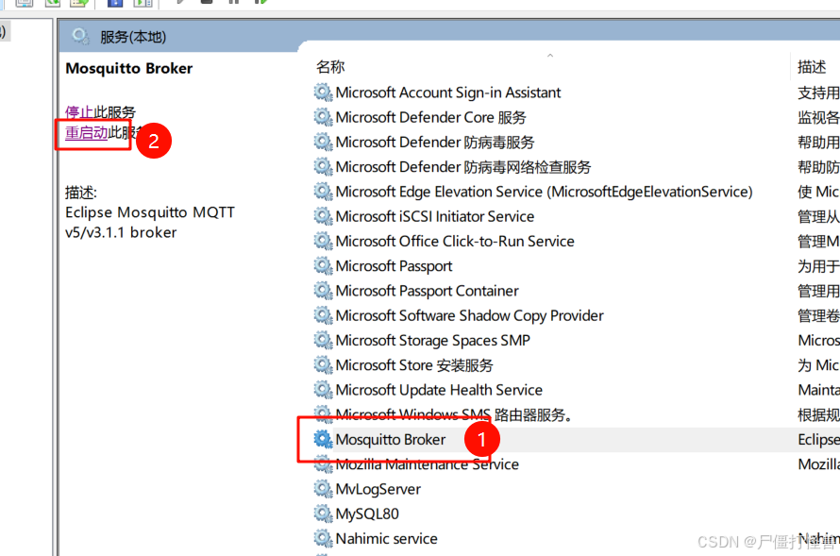Viewport: 840px width, 556px height.
Task: Click '为用于' description of Microsoft Passport
Action: click(818, 266)
